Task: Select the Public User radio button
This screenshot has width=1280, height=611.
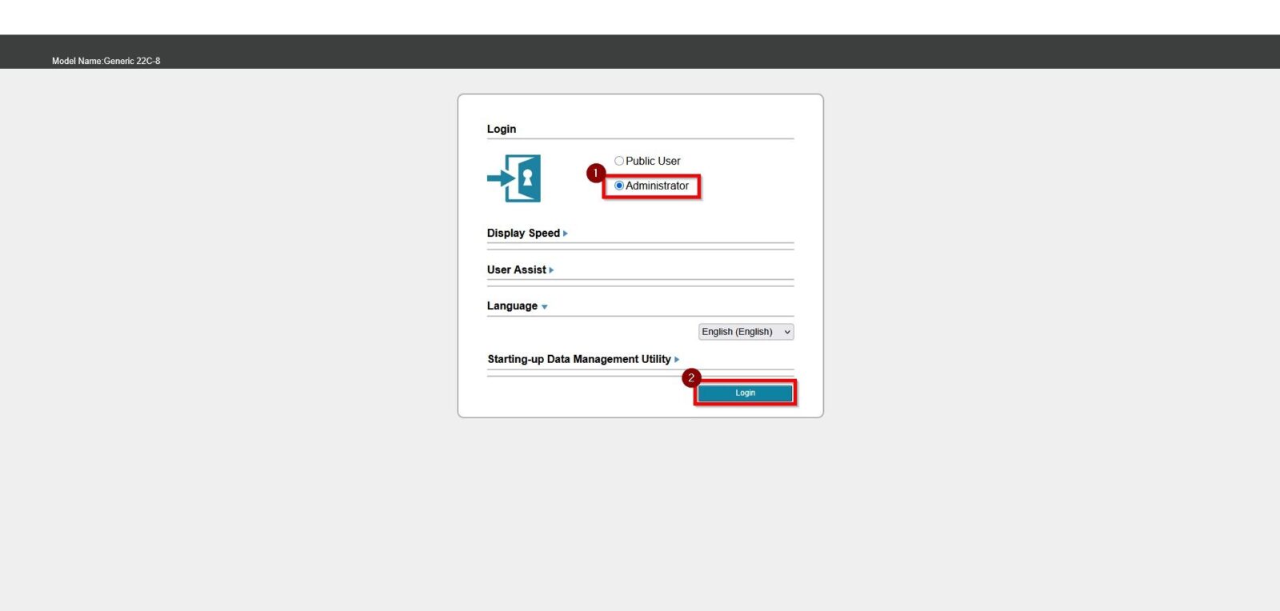Action: point(619,161)
